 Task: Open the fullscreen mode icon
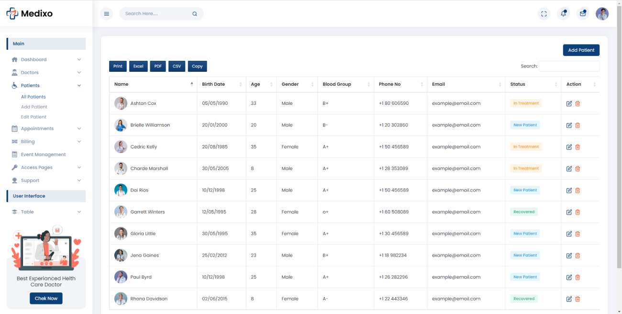(544, 14)
